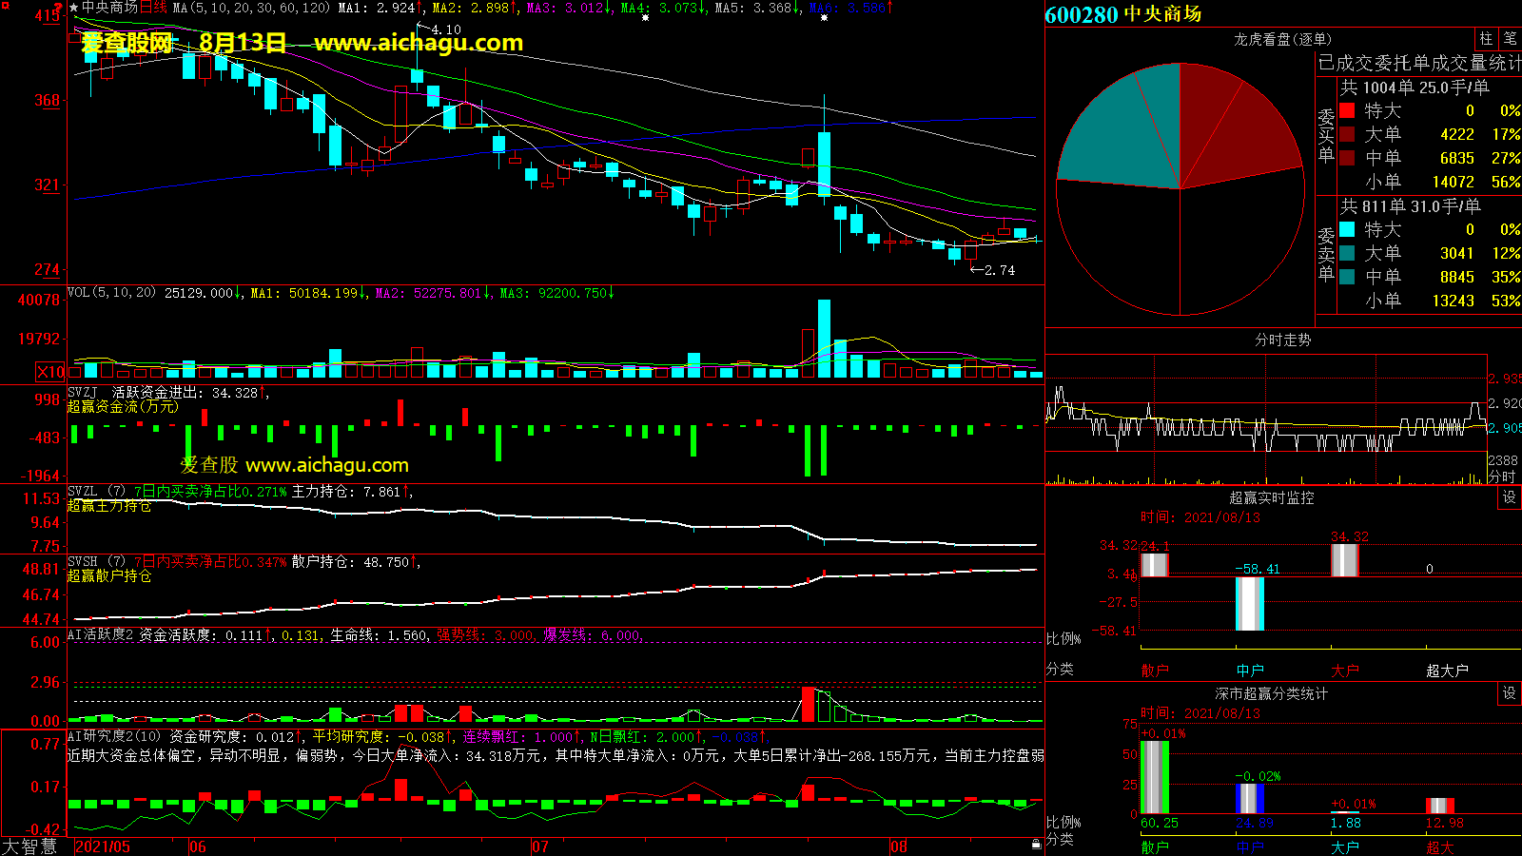Select the 分时走势 panel title
Viewport: 1522px width, 856px height.
(x=1282, y=340)
